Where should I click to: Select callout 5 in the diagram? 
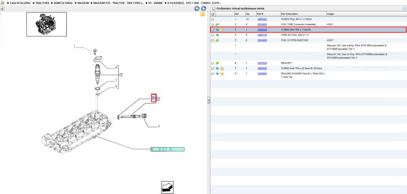[x=121, y=75]
